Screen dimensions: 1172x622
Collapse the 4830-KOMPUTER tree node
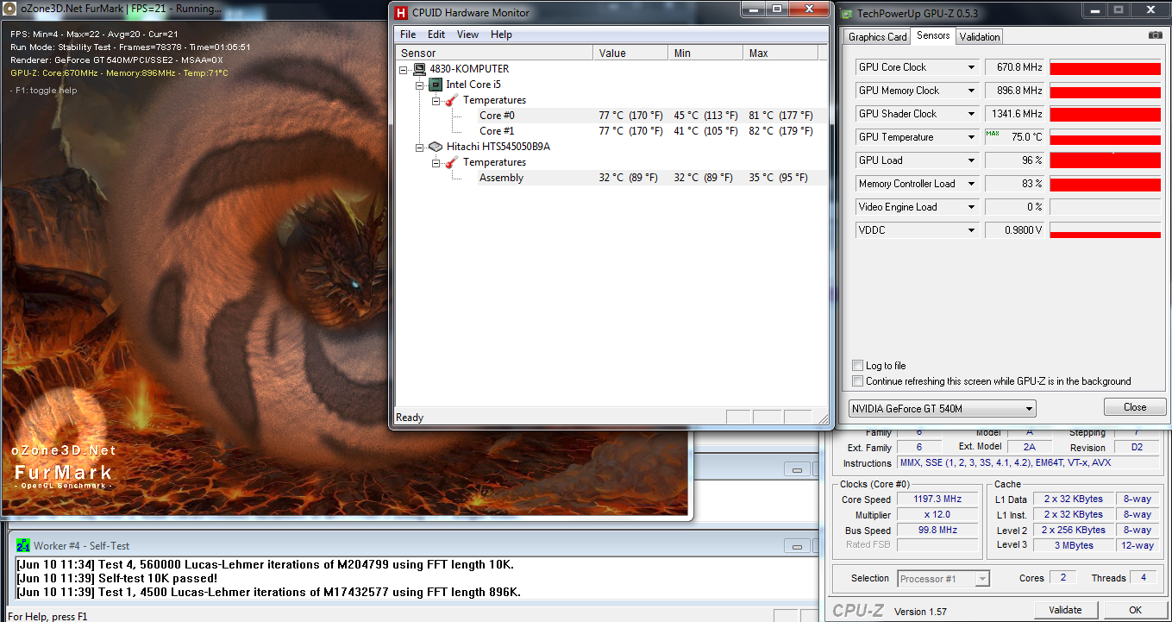(404, 69)
